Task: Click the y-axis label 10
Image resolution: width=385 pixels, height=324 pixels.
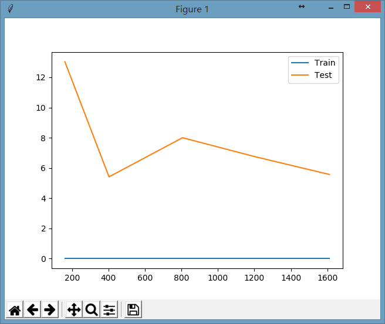Action: [40, 108]
